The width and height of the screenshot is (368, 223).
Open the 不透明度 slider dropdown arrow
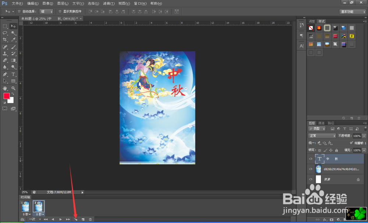point(364,136)
